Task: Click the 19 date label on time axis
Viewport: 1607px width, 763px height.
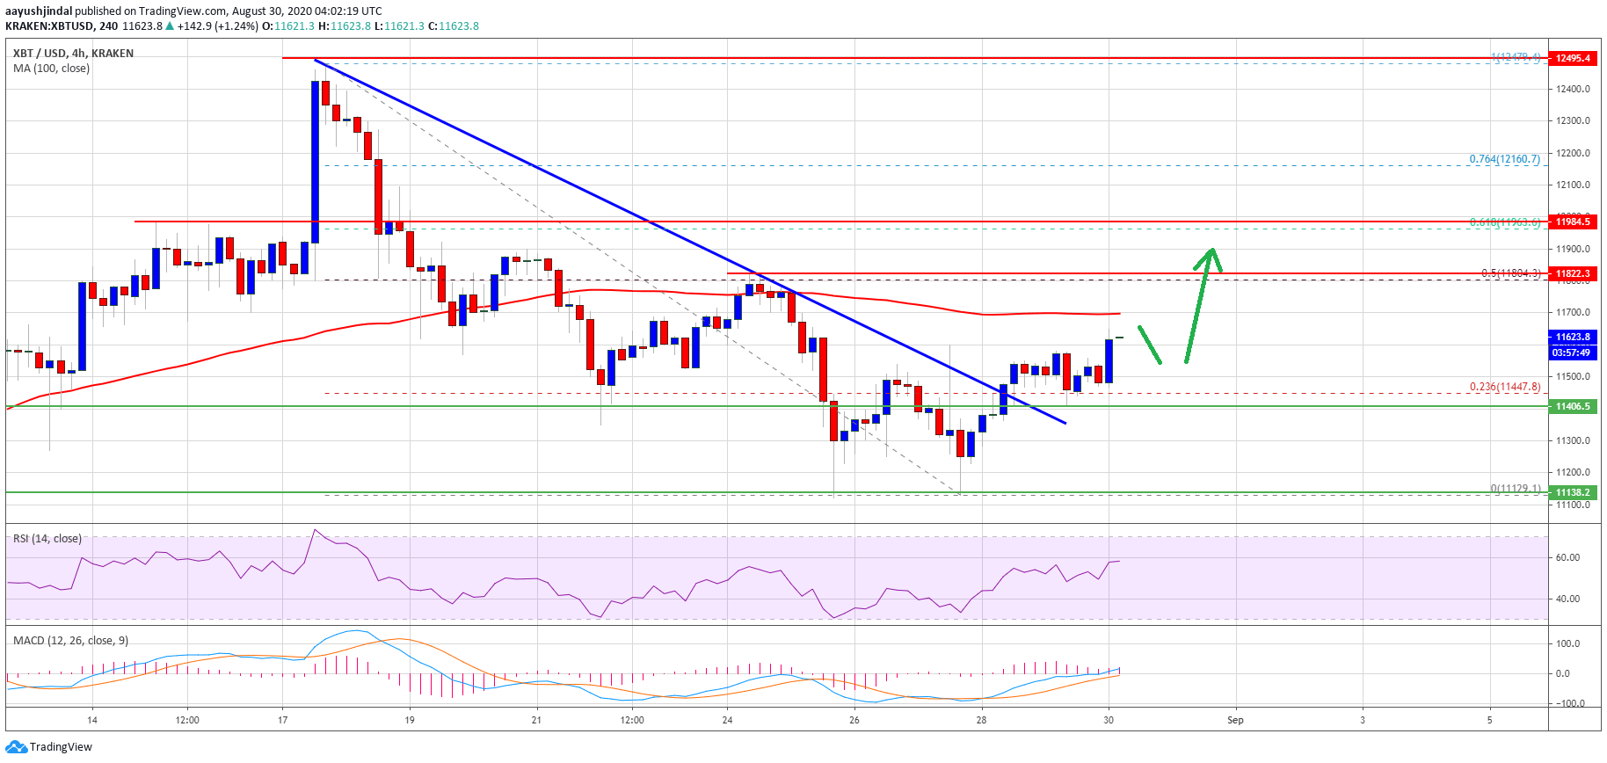Action: [410, 720]
